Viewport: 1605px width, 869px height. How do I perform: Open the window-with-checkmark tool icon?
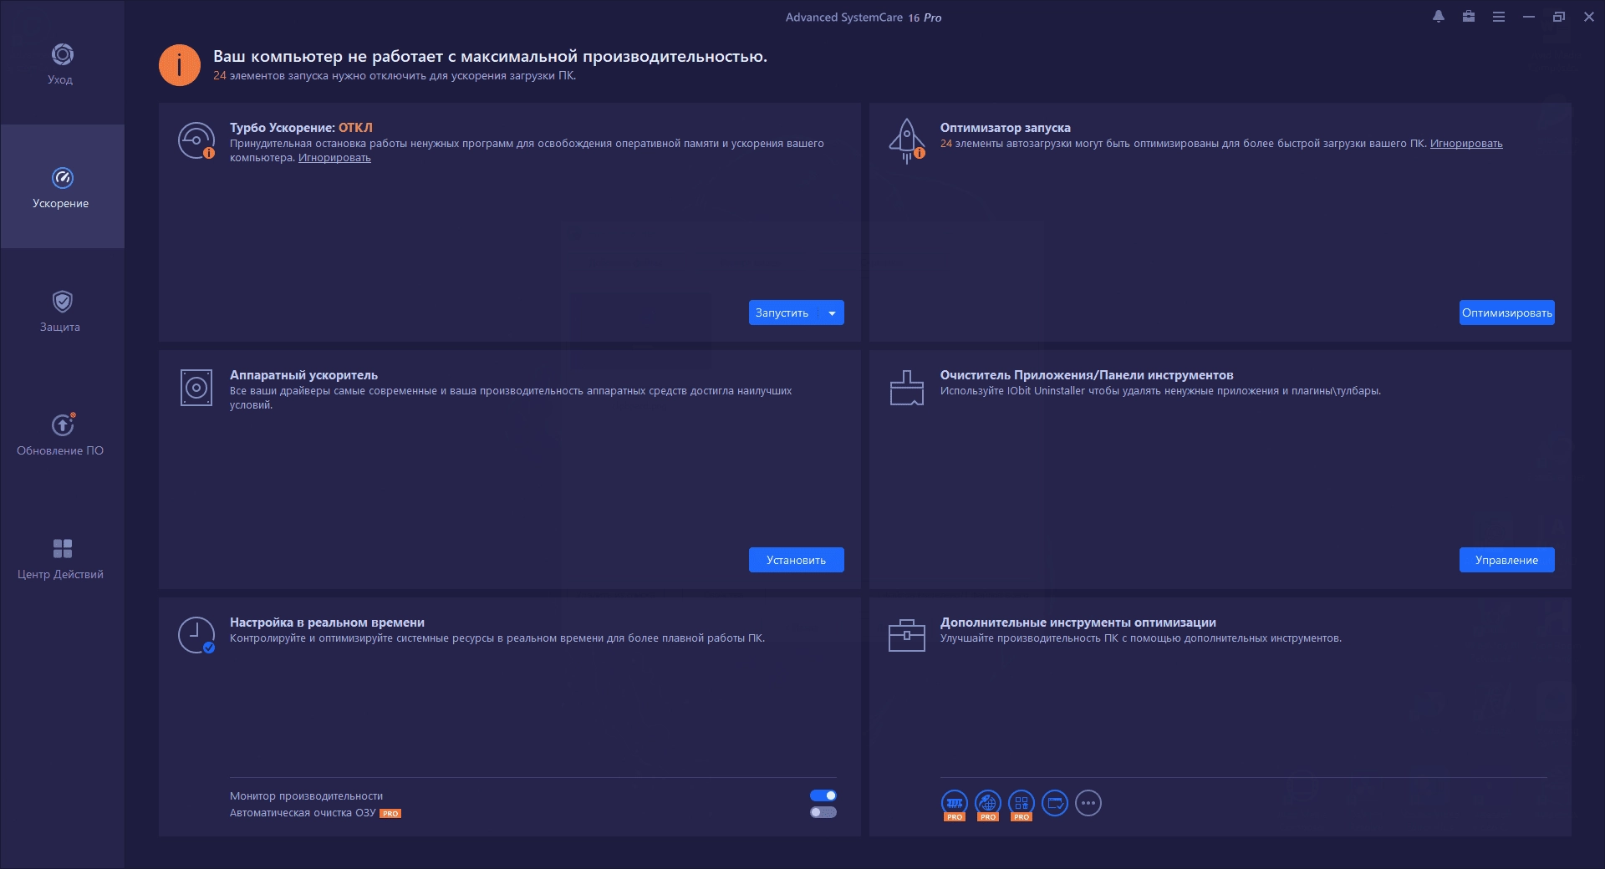[x=1054, y=803]
